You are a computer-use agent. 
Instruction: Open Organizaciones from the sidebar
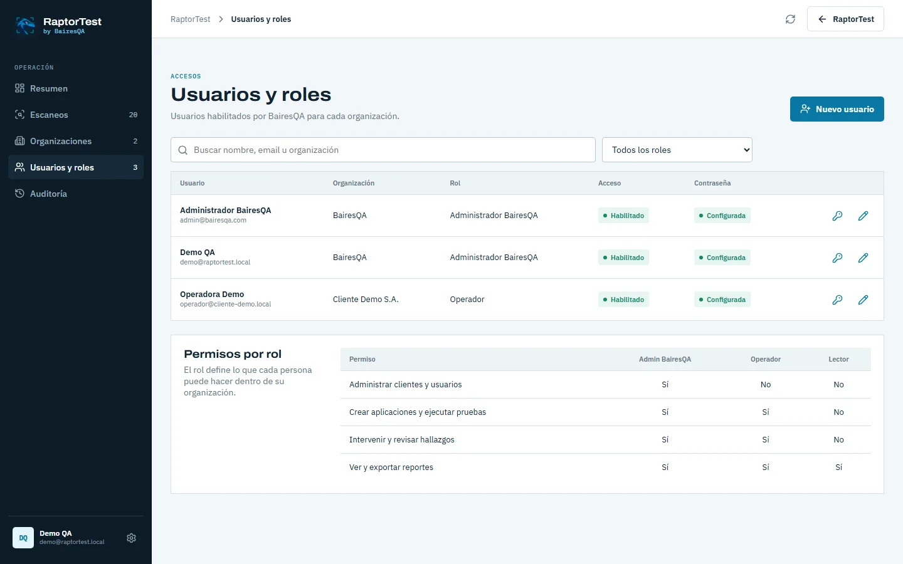tap(76, 141)
